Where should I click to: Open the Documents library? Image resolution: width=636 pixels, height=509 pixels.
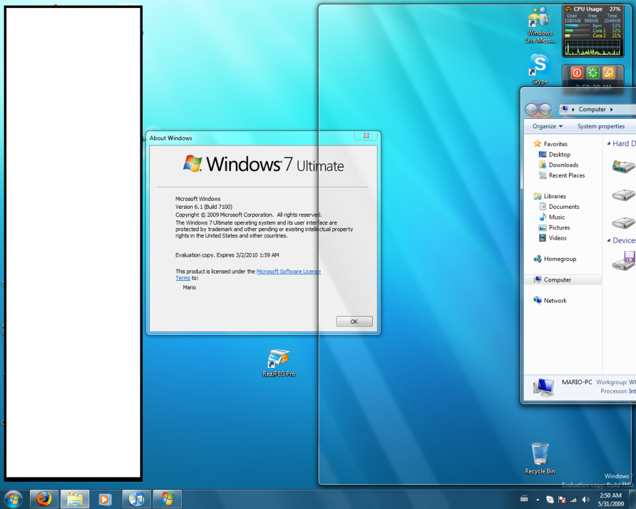(560, 206)
